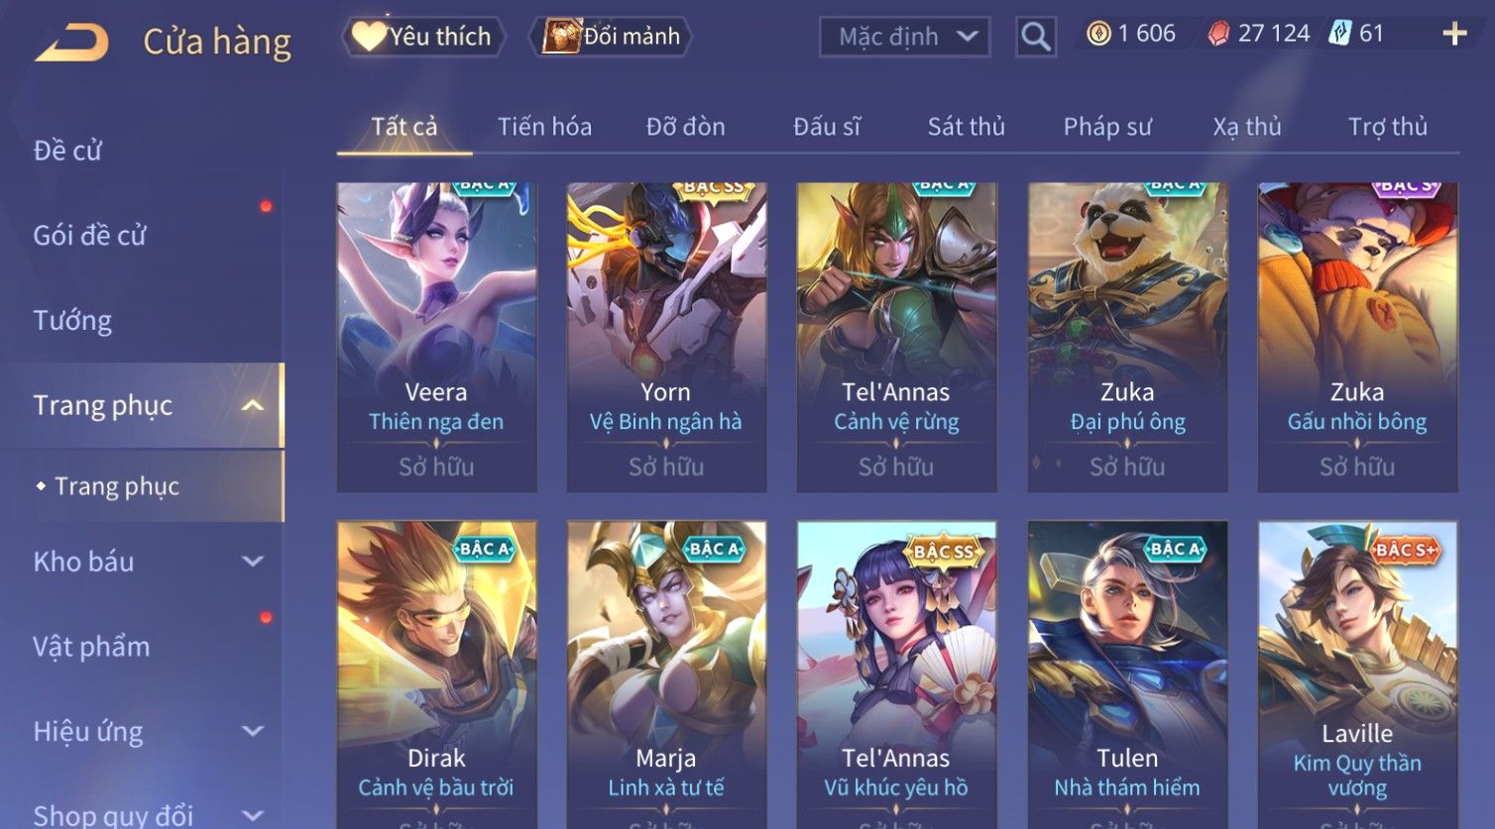Image resolution: width=1495 pixels, height=829 pixels.
Task: Choose Laville Kim Quy thần vương skin
Action: click(1357, 674)
